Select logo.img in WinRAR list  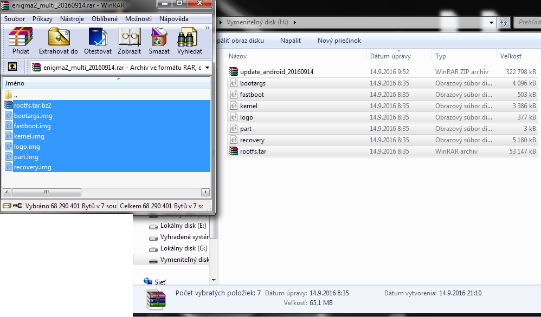click(106, 147)
